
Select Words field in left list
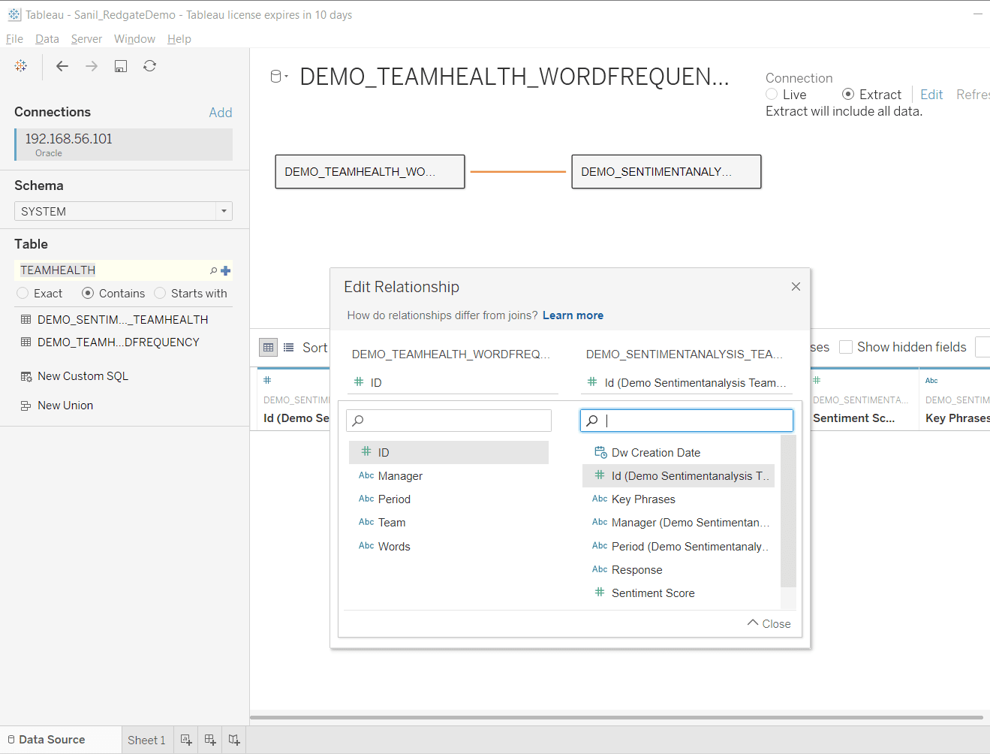pos(449,547)
